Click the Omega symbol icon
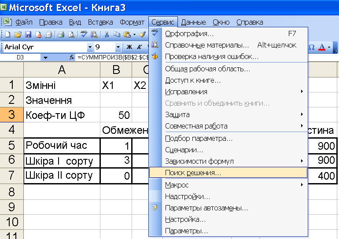The image size is (339, 239). point(311,47)
